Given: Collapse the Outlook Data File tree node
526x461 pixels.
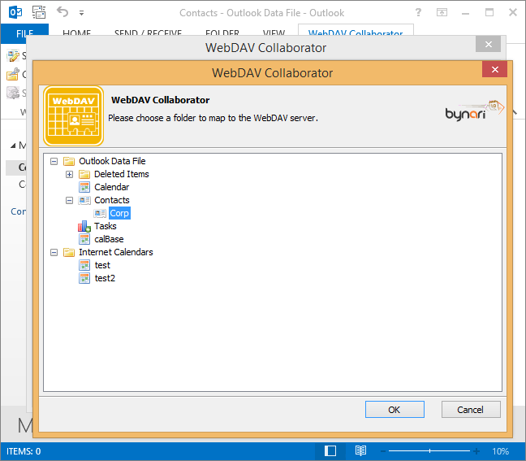Looking at the screenshot, I should (54, 162).
